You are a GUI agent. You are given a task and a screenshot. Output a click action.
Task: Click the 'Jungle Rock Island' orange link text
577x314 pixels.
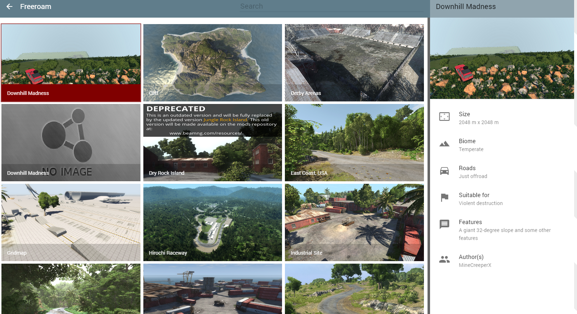pos(225,120)
